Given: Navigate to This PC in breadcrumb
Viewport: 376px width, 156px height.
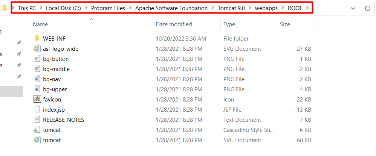Looking at the screenshot, I should pos(27,8).
